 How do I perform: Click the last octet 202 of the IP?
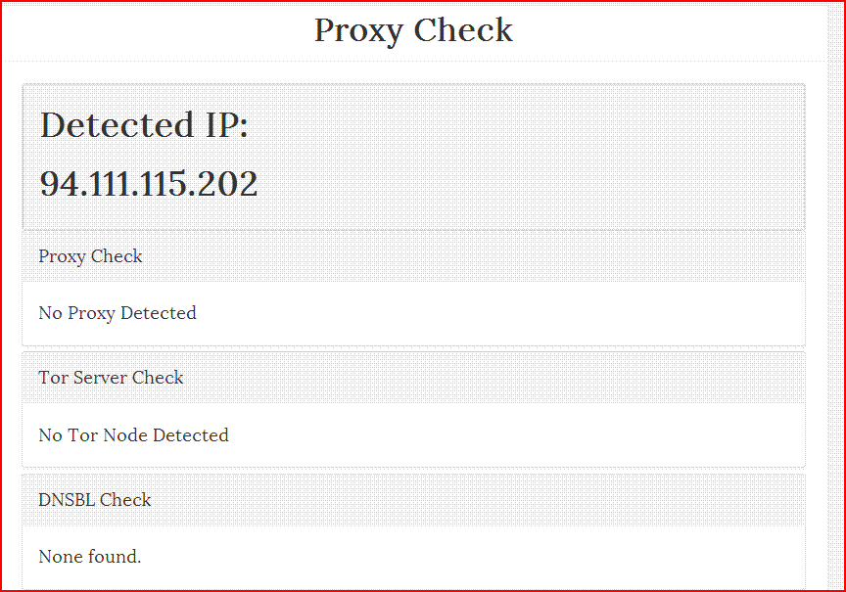point(228,184)
